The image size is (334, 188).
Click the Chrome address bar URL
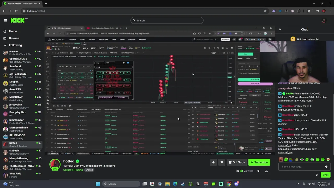click(36, 11)
